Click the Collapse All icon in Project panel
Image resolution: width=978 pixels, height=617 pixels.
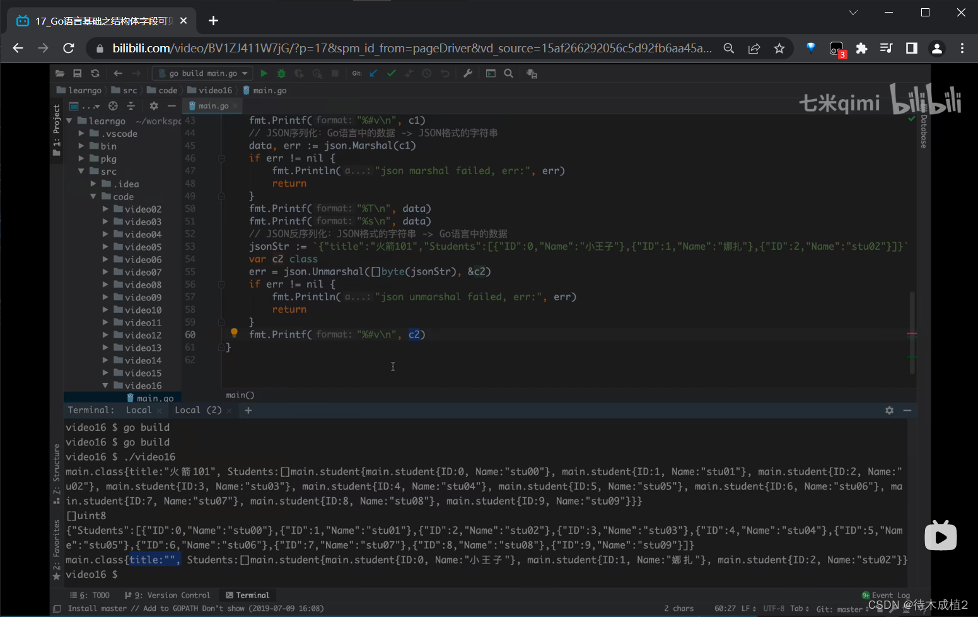(x=131, y=106)
